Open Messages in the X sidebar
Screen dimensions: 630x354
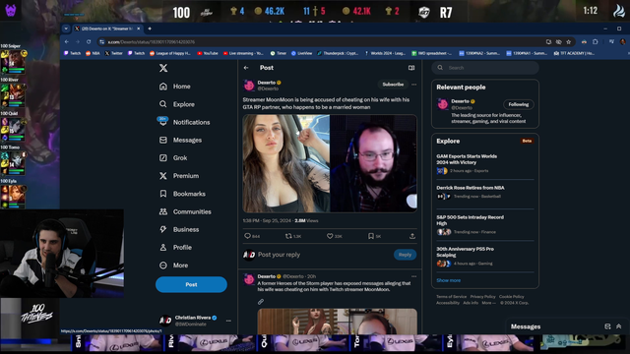point(180,140)
